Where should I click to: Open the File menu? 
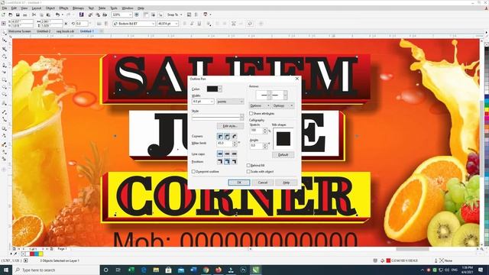coord(5,8)
